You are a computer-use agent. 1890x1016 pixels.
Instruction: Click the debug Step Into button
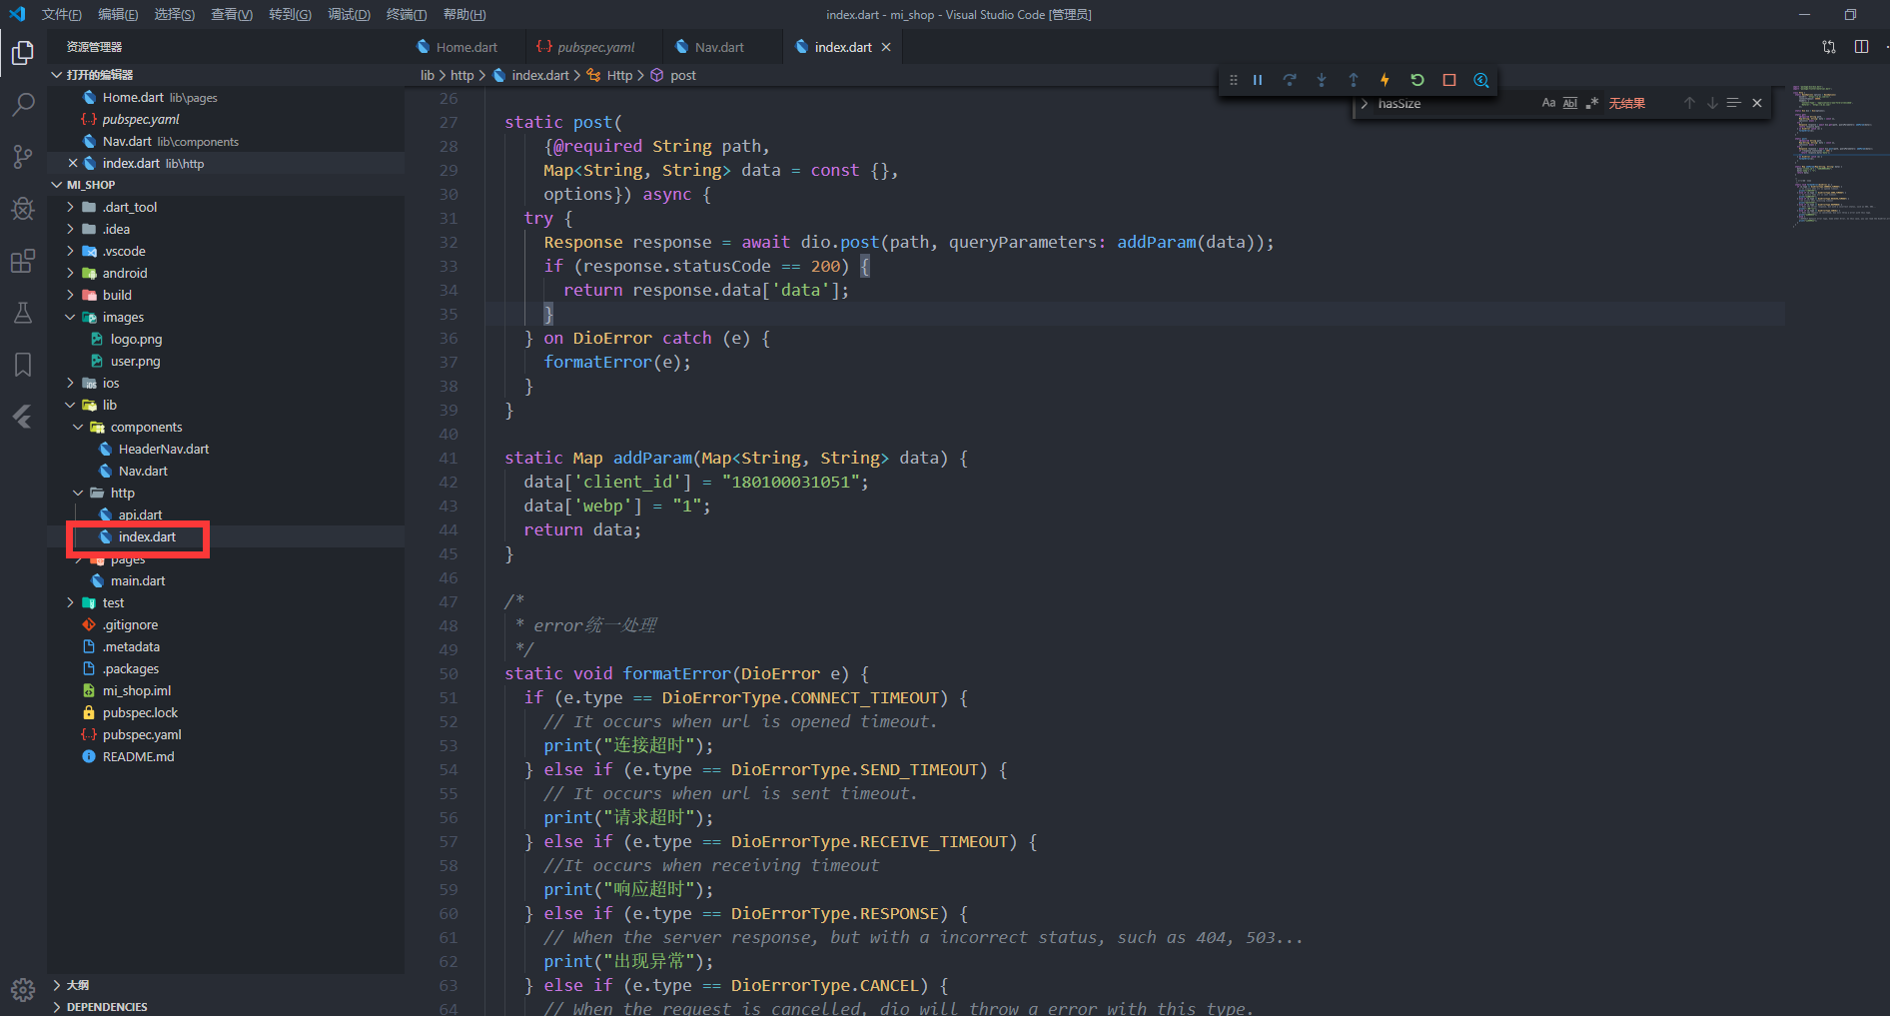(x=1322, y=80)
